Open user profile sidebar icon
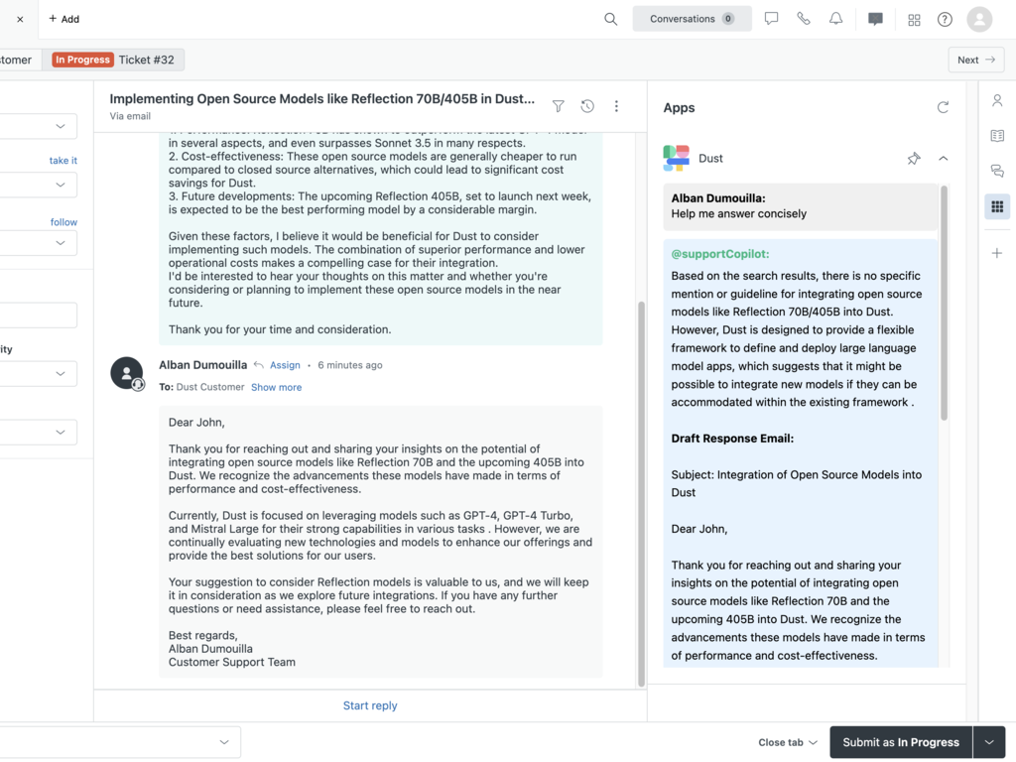Screen dimensions: 1016x762 tap(997, 100)
